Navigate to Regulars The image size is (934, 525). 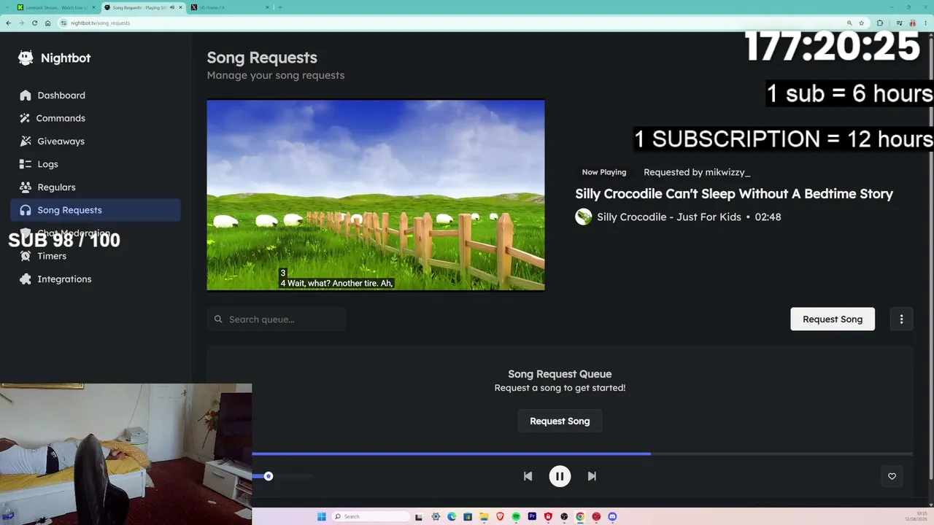click(x=96, y=187)
